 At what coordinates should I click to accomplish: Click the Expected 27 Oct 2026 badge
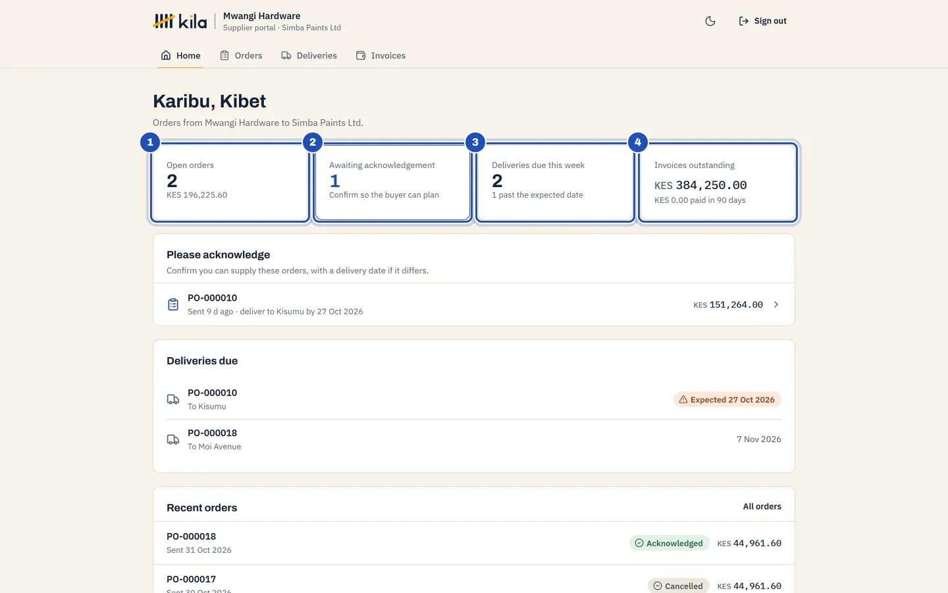coord(727,399)
